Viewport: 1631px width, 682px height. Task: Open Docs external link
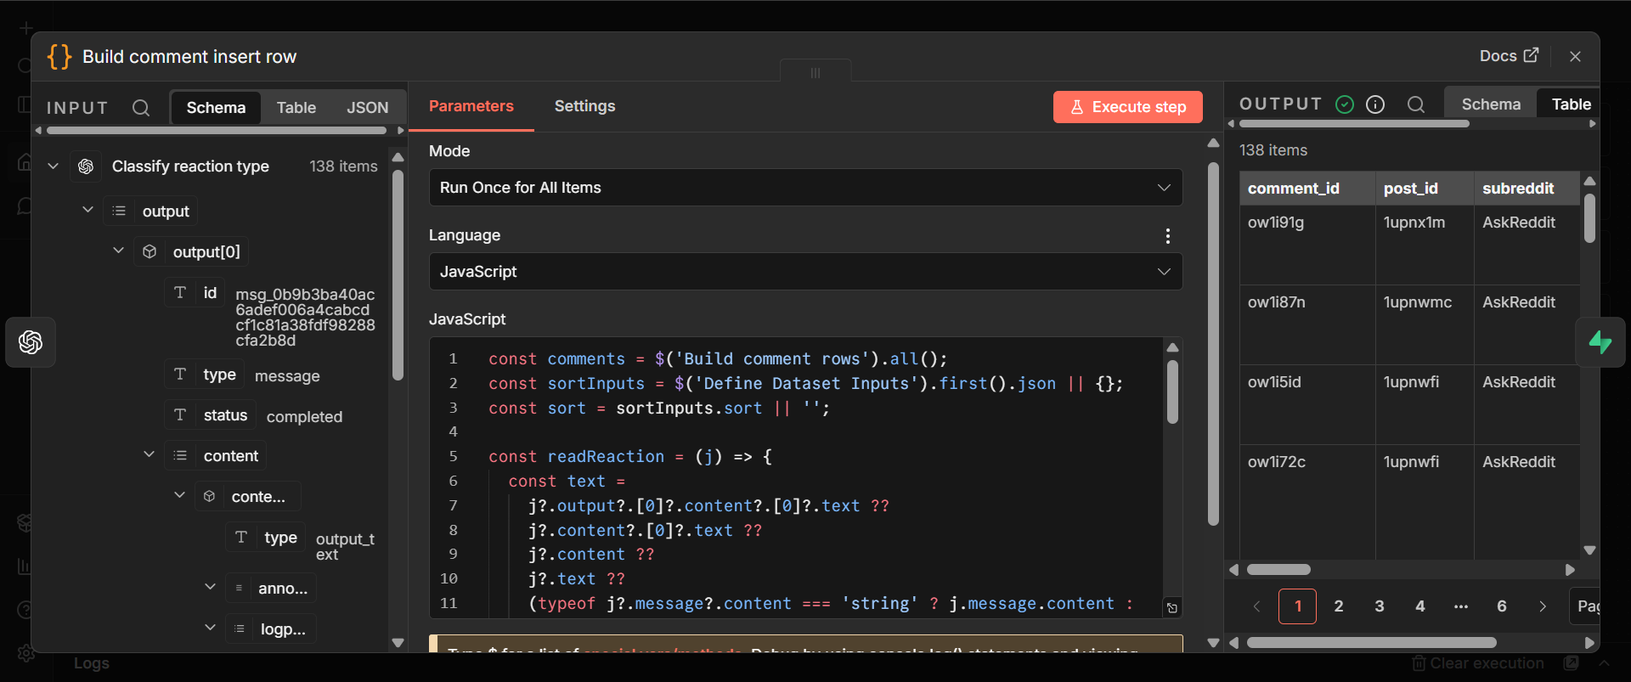point(1509,56)
